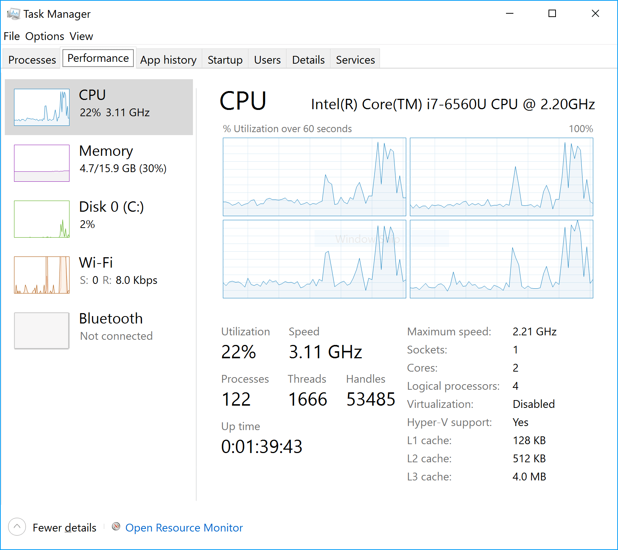Click the Intel(R) Core(TM) i7-6560U processor name
The image size is (618, 550).
(453, 104)
